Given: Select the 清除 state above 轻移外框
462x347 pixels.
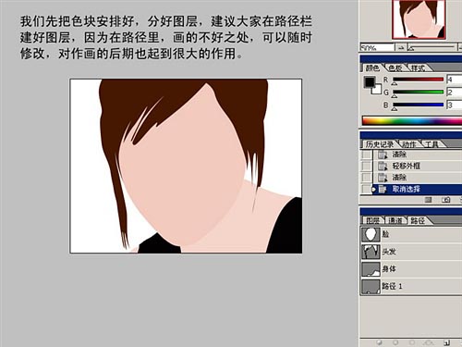Looking at the screenshot, I should (x=417, y=155).
